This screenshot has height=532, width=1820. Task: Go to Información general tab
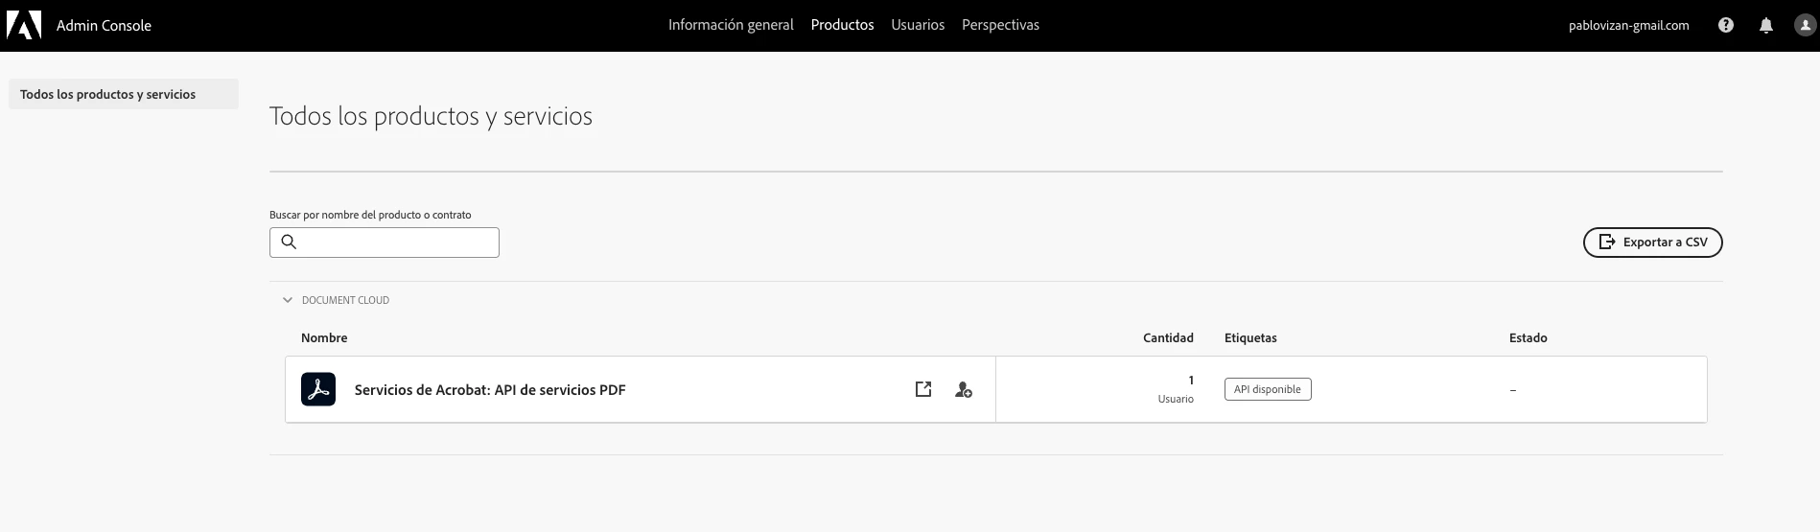click(x=731, y=25)
